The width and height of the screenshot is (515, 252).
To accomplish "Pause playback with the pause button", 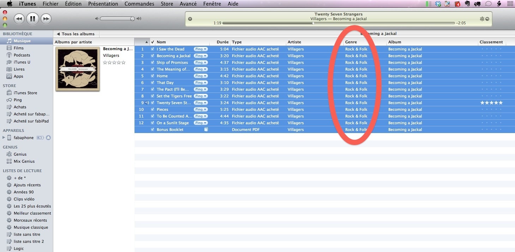I will pos(32,19).
